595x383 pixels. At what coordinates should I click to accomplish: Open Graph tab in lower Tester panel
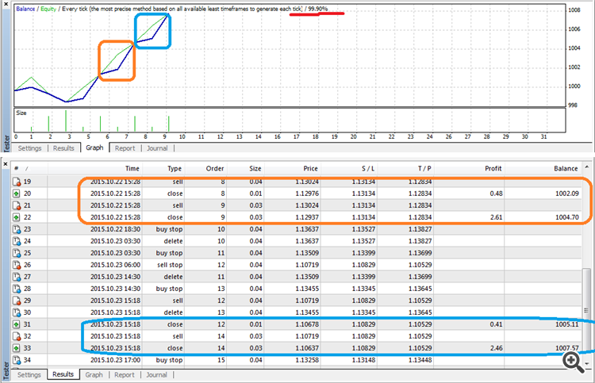(x=94, y=374)
